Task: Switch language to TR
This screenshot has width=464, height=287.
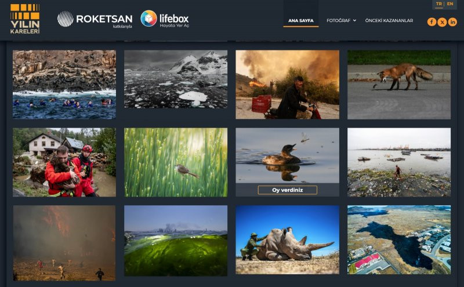Action: (x=438, y=4)
